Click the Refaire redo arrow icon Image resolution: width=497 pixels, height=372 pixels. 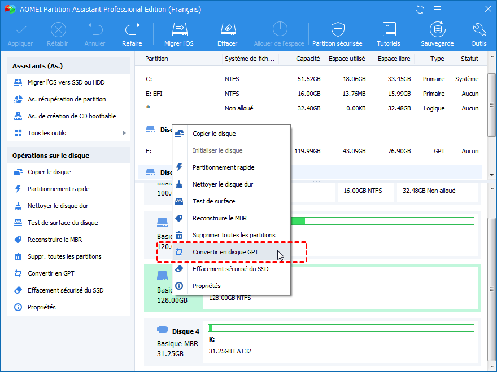132,29
